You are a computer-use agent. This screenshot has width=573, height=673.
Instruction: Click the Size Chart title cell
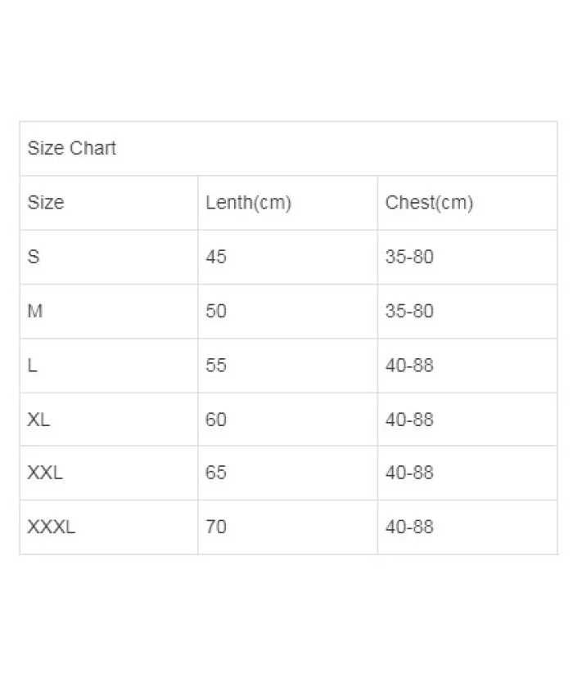(x=72, y=149)
